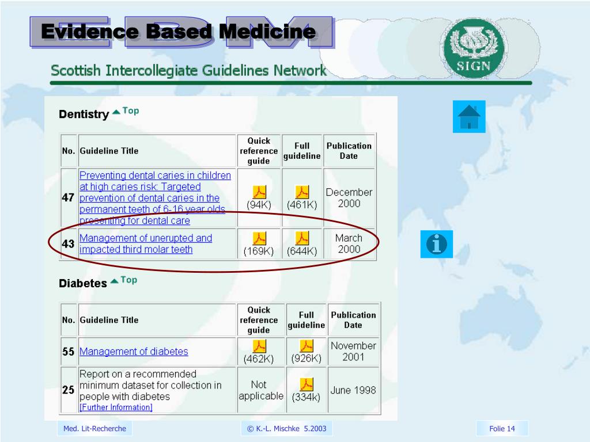Open the SIGN thistle logo
The image size is (590, 442).
click(x=474, y=48)
